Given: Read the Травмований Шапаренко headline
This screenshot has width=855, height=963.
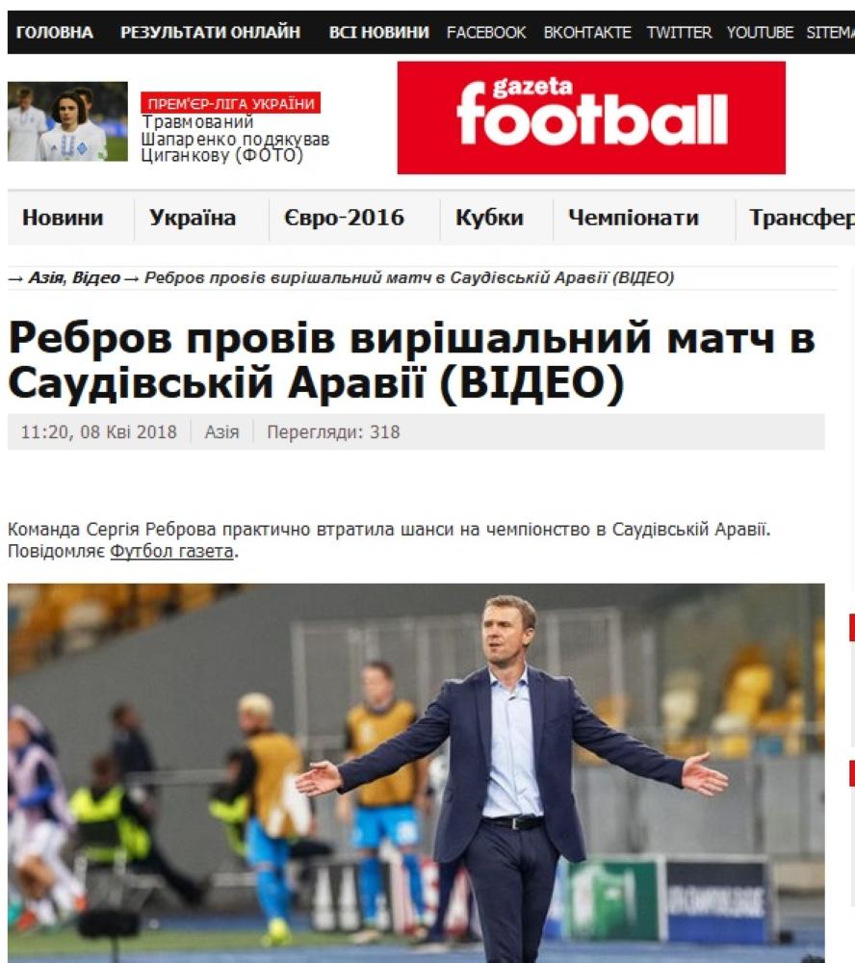Looking at the screenshot, I should pos(235,139).
